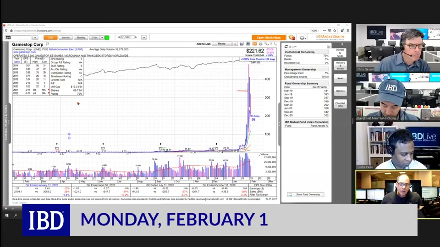Select the Industry & Sector tab
This screenshot has width=440, height=247.
[x=340, y=66]
